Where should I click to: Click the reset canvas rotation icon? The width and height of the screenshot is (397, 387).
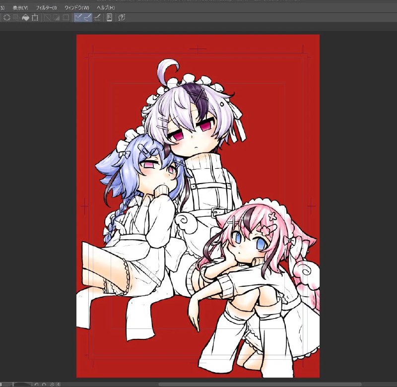[x=52, y=385]
